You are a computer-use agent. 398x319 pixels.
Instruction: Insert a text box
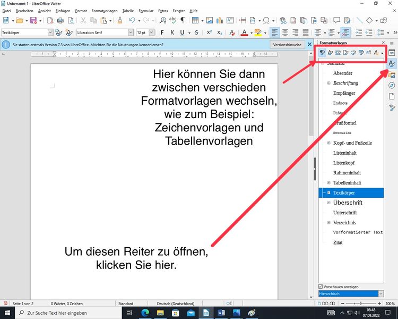coord(230,20)
